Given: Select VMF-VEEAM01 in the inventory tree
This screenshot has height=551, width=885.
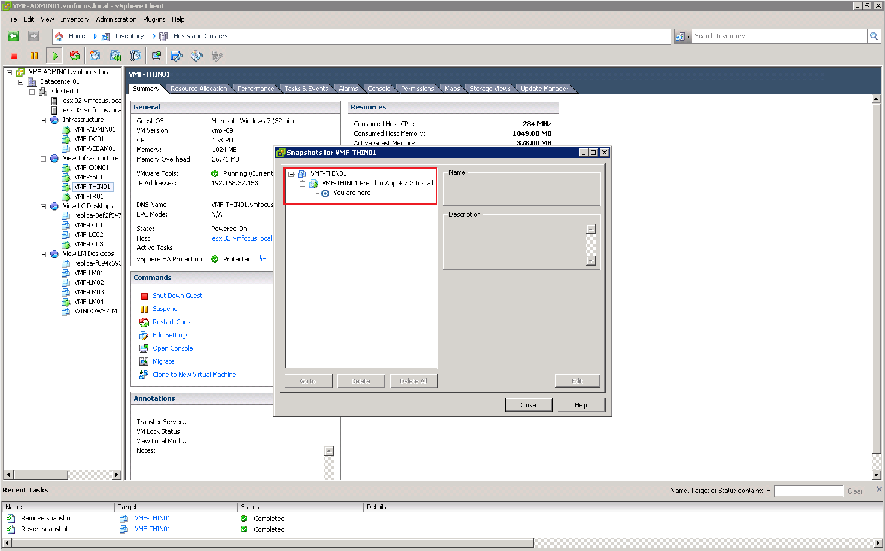Looking at the screenshot, I should [x=95, y=148].
